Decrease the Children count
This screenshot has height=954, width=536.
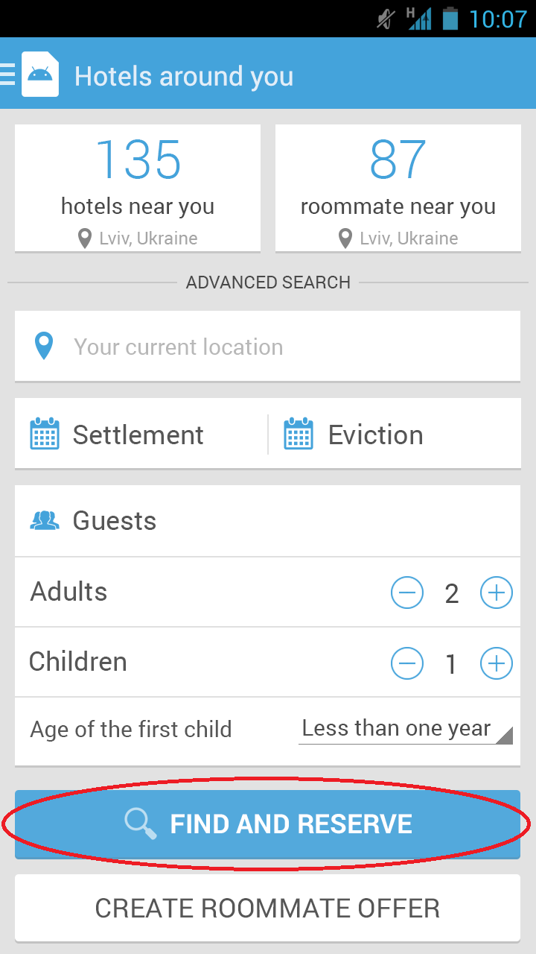407,663
